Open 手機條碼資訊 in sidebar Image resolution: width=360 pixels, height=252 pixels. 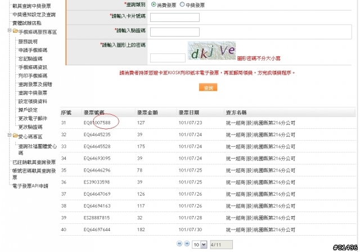point(33,67)
